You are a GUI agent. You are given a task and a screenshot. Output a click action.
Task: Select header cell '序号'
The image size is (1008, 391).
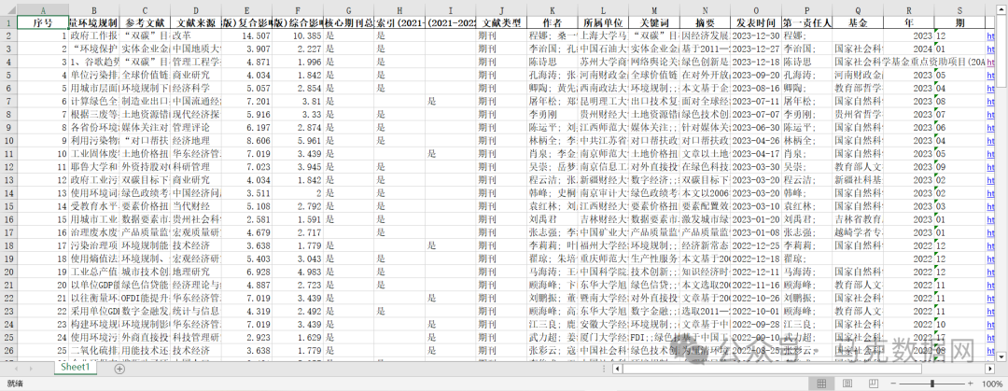point(43,22)
